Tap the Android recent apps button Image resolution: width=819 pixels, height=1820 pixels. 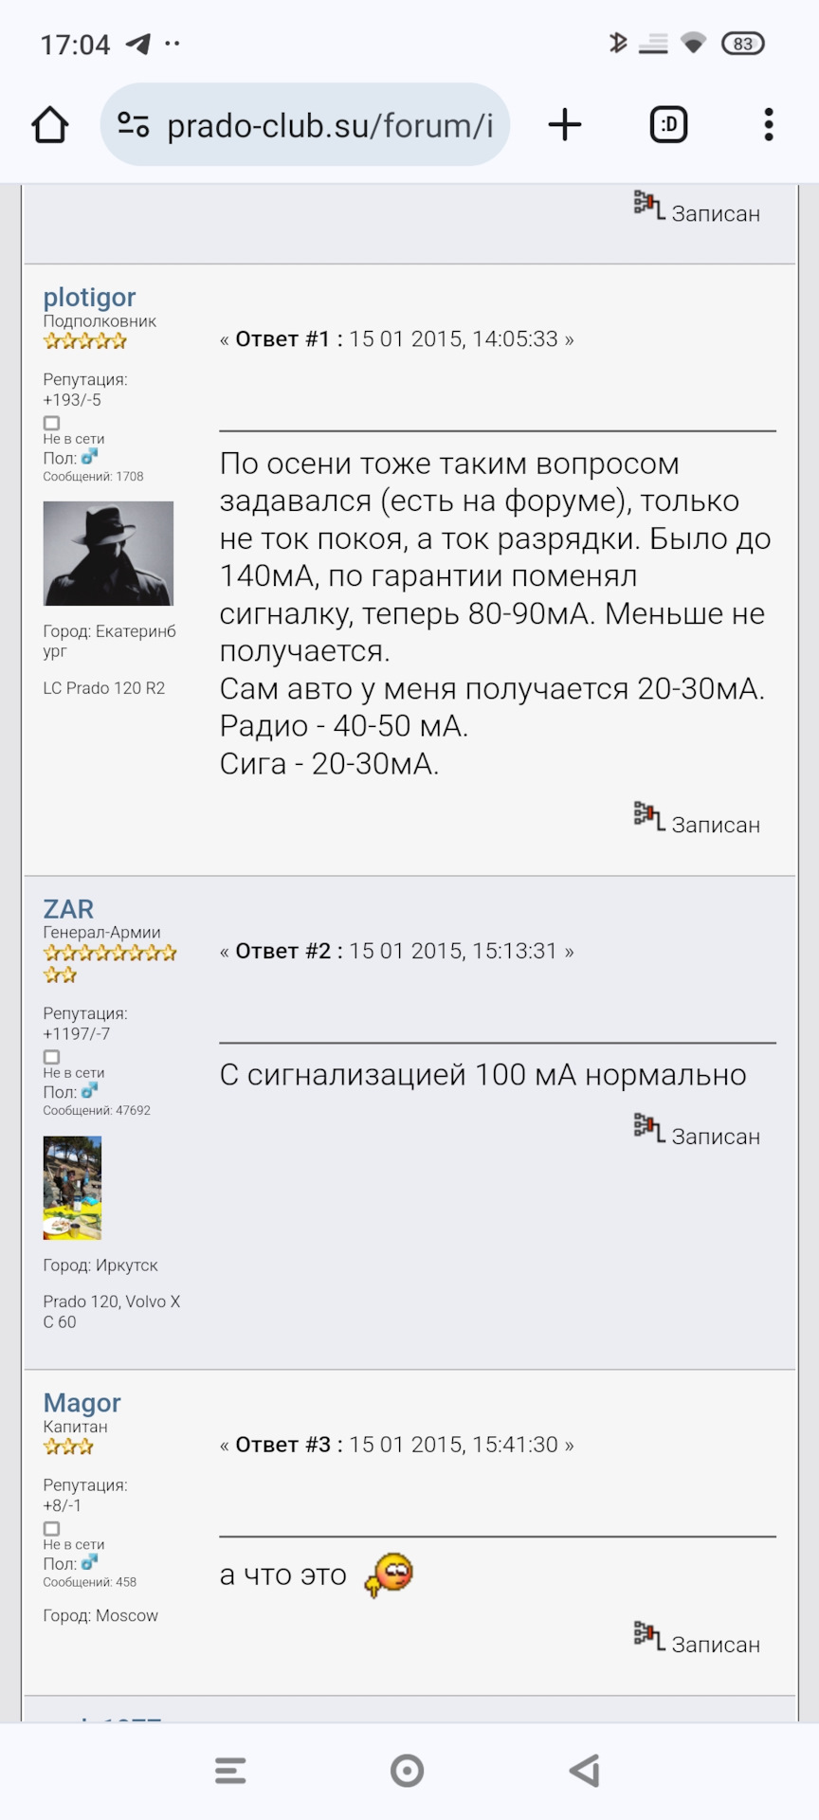[x=230, y=1771]
